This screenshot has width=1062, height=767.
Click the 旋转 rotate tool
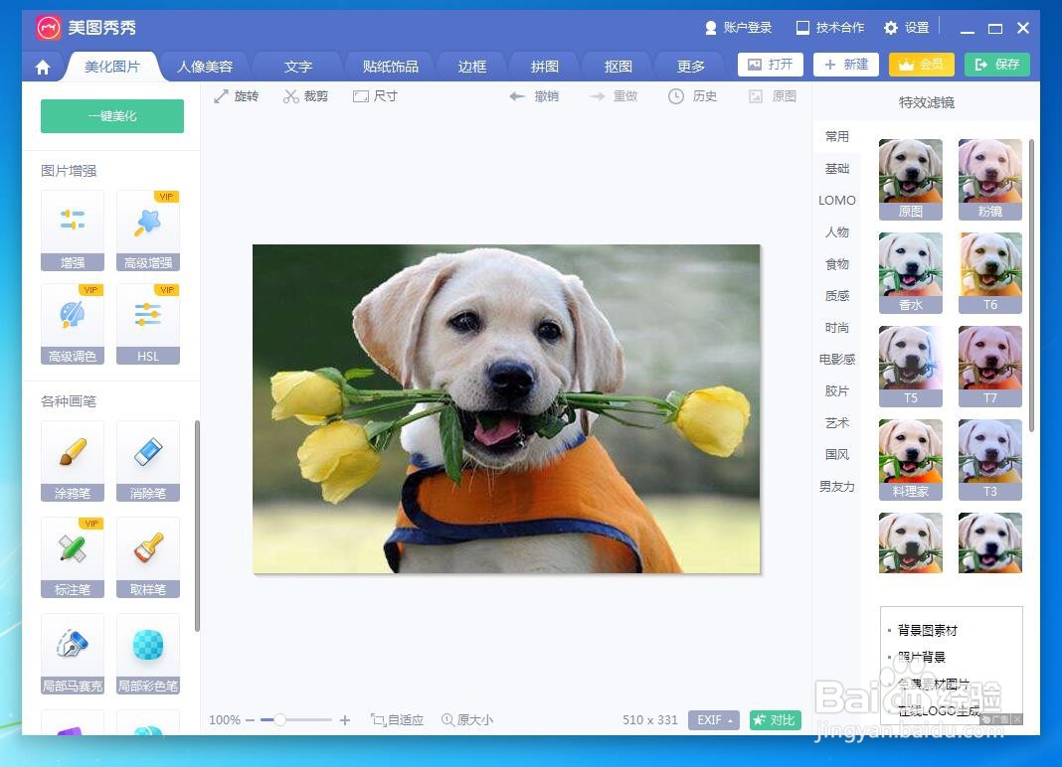(237, 96)
